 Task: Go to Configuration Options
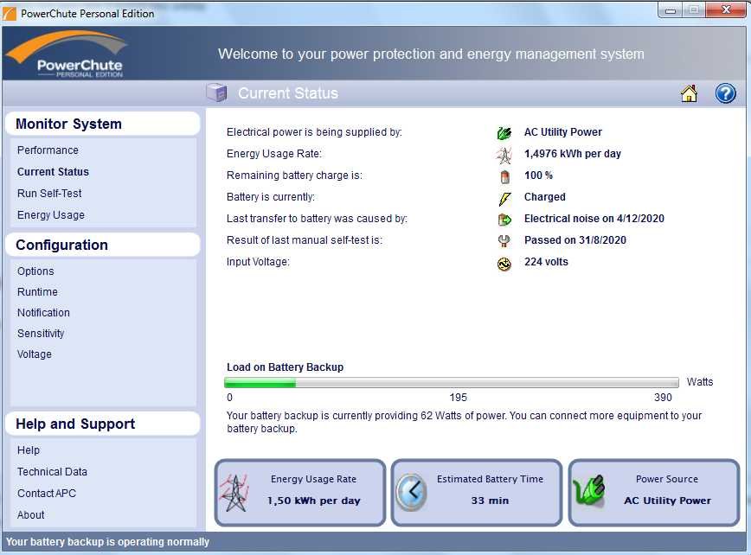point(35,271)
